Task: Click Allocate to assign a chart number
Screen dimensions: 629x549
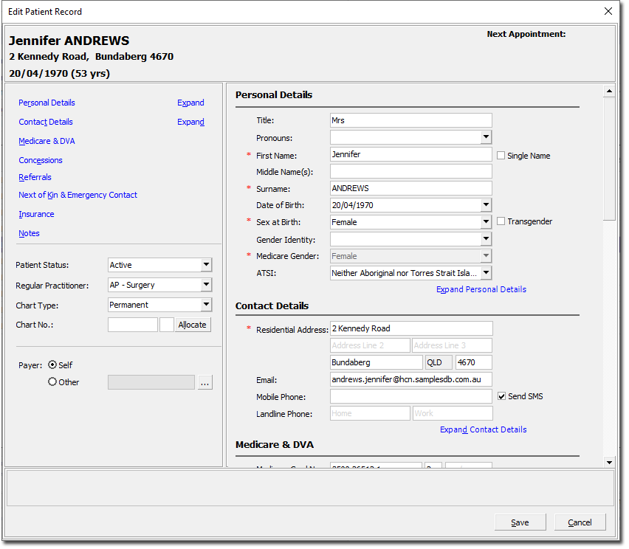Action: (x=192, y=325)
